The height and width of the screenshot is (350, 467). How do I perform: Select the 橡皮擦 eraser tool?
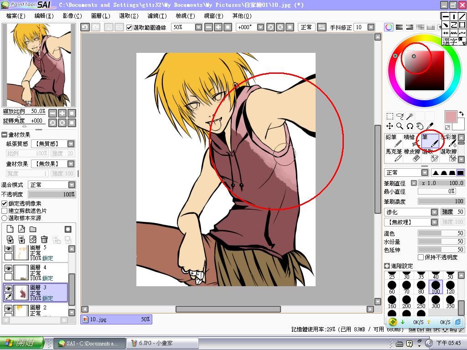[412, 155]
